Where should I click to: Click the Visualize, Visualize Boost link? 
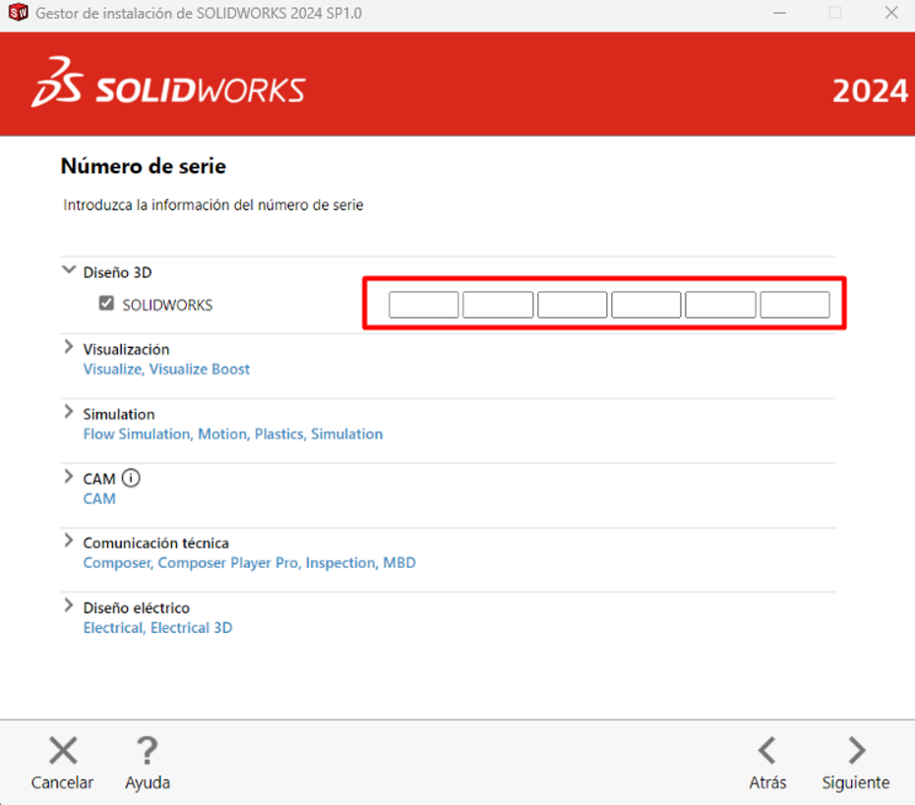tap(166, 370)
